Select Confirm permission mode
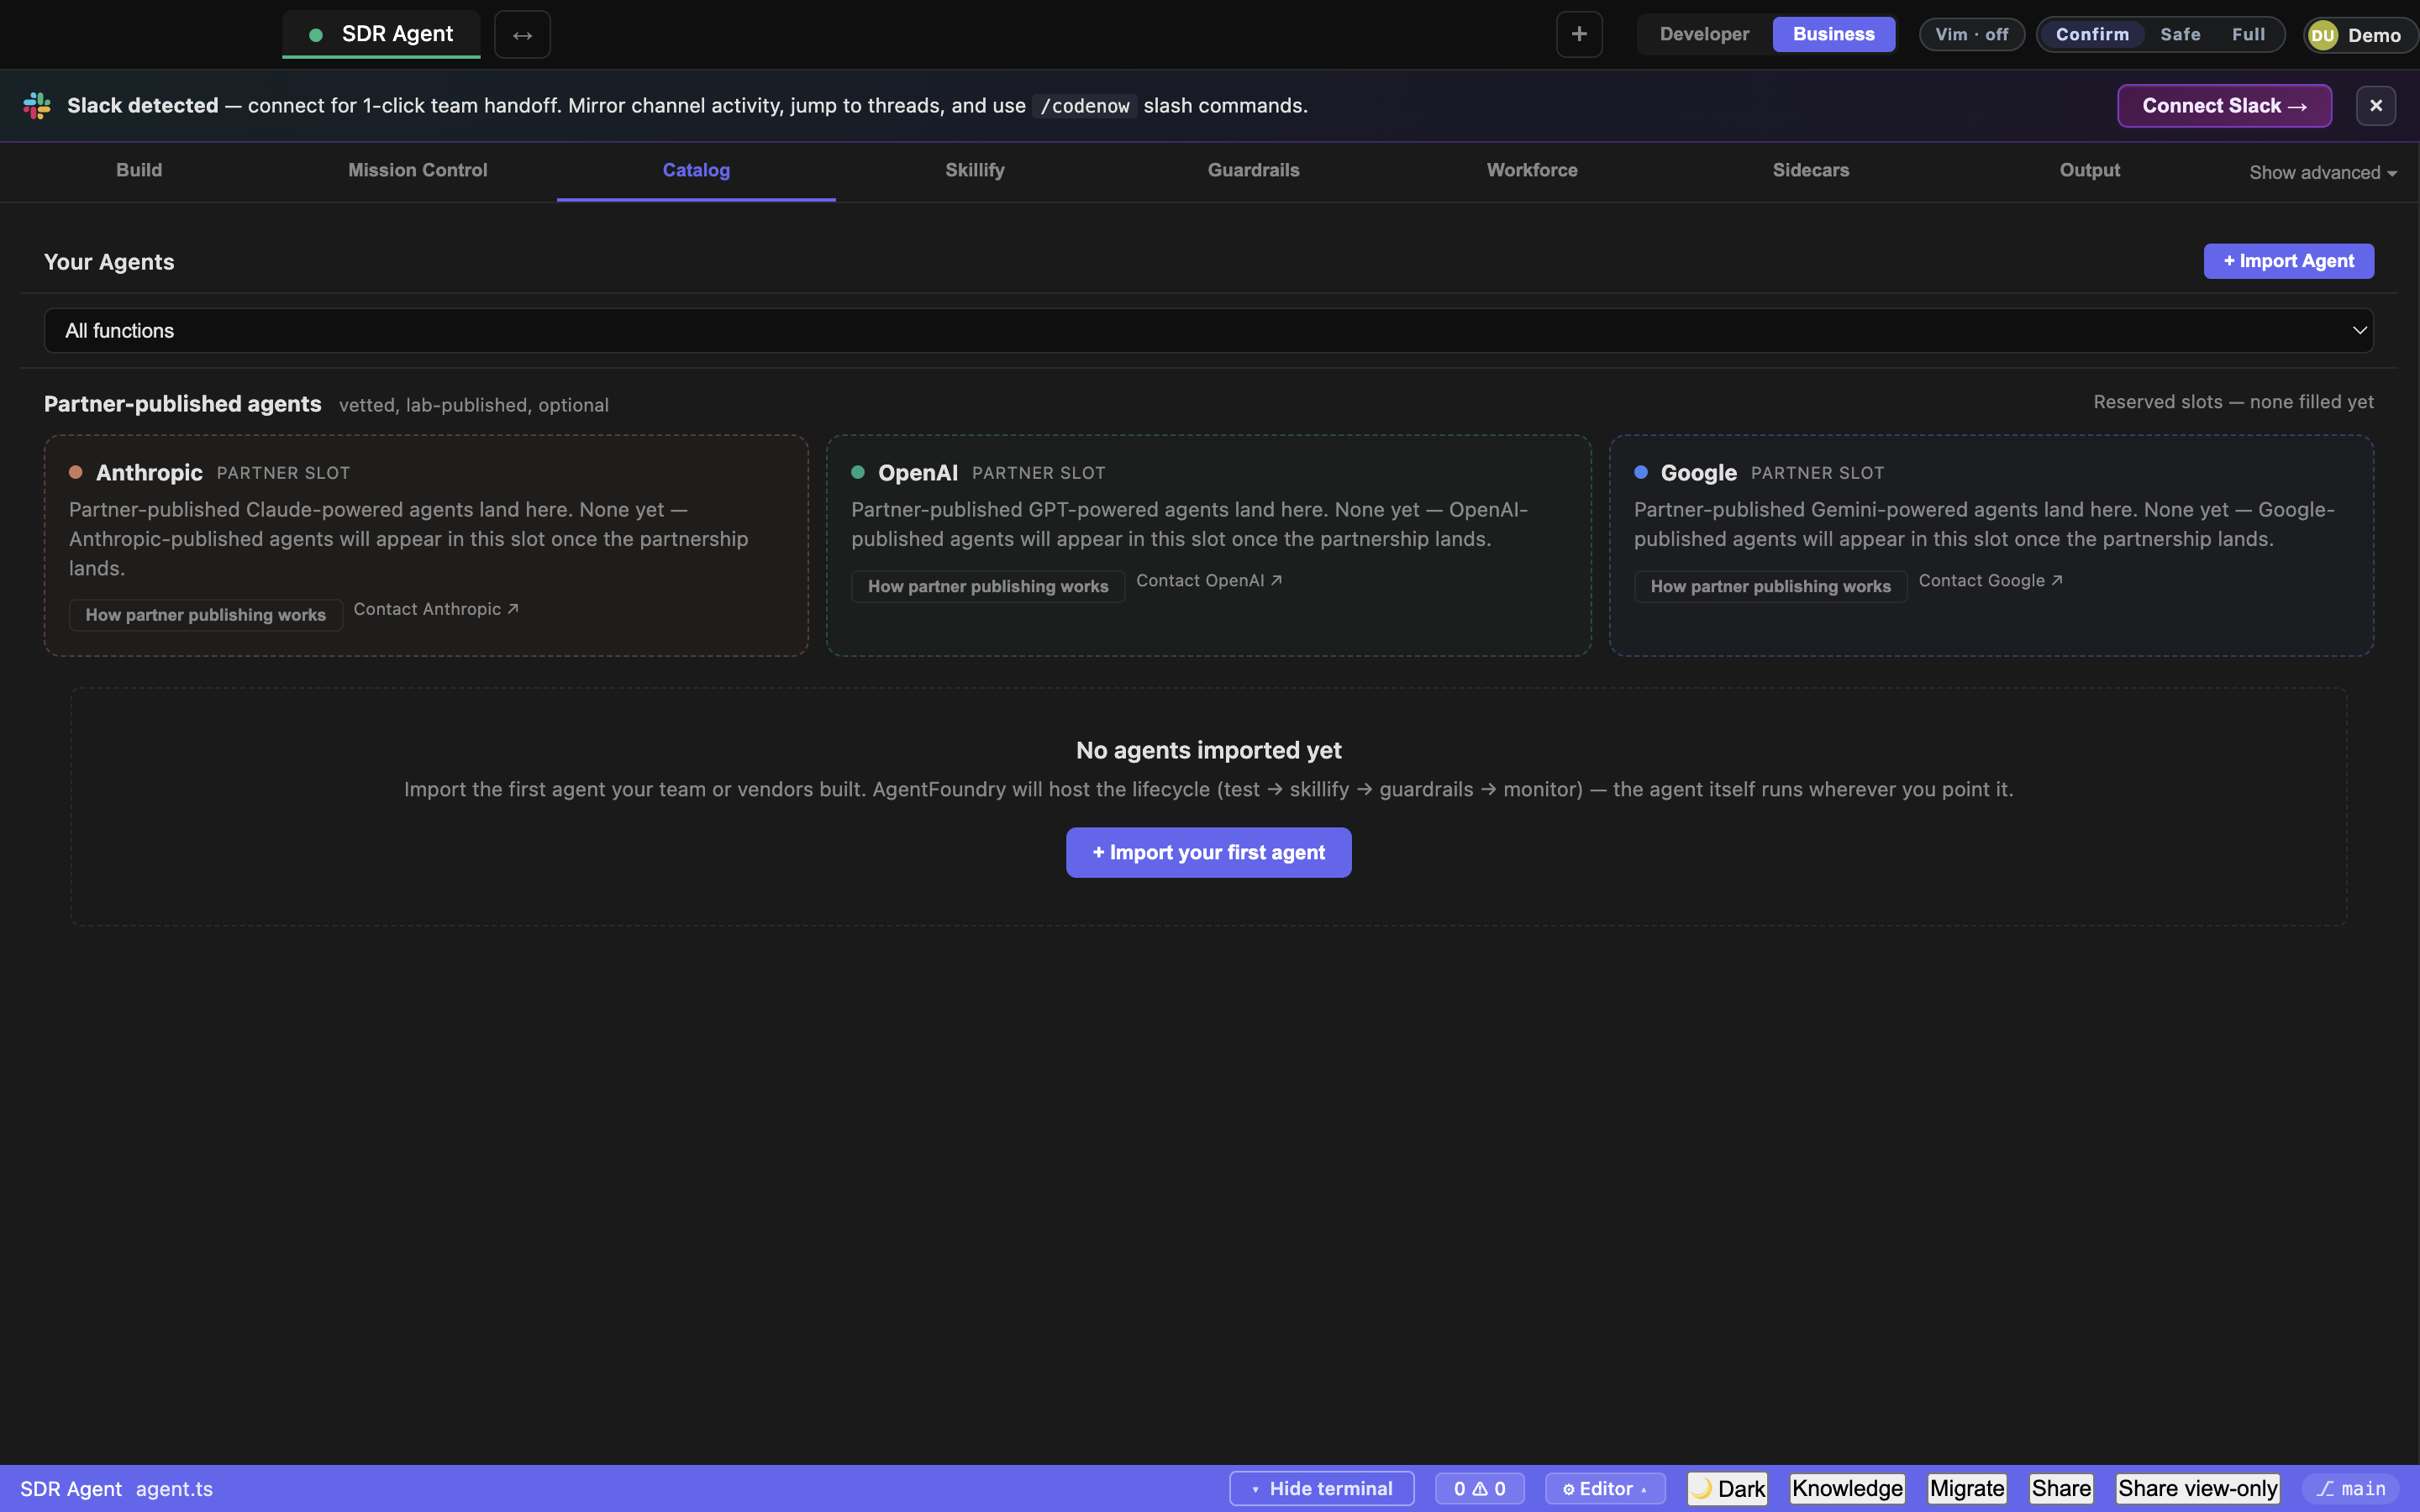The height and width of the screenshot is (1512, 2420). point(2092,34)
